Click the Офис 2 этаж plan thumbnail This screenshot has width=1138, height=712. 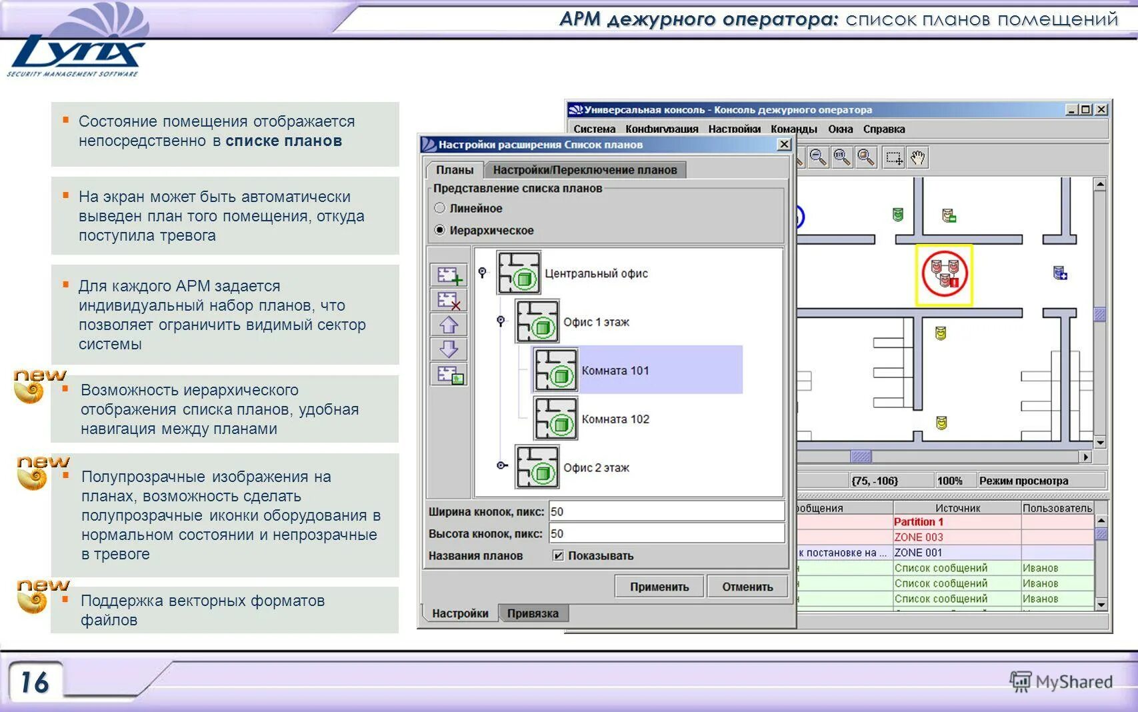click(537, 467)
